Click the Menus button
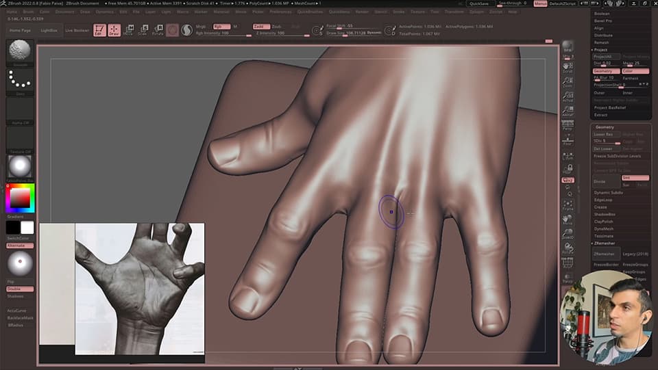Image resolution: width=658 pixels, height=370 pixels. [540, 3]
